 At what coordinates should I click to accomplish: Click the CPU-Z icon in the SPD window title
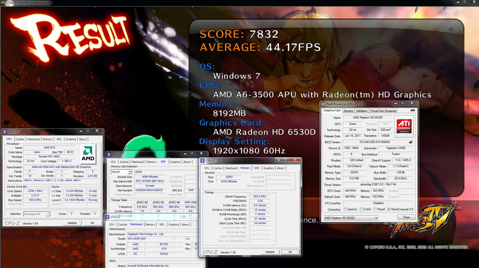[109, 154]
